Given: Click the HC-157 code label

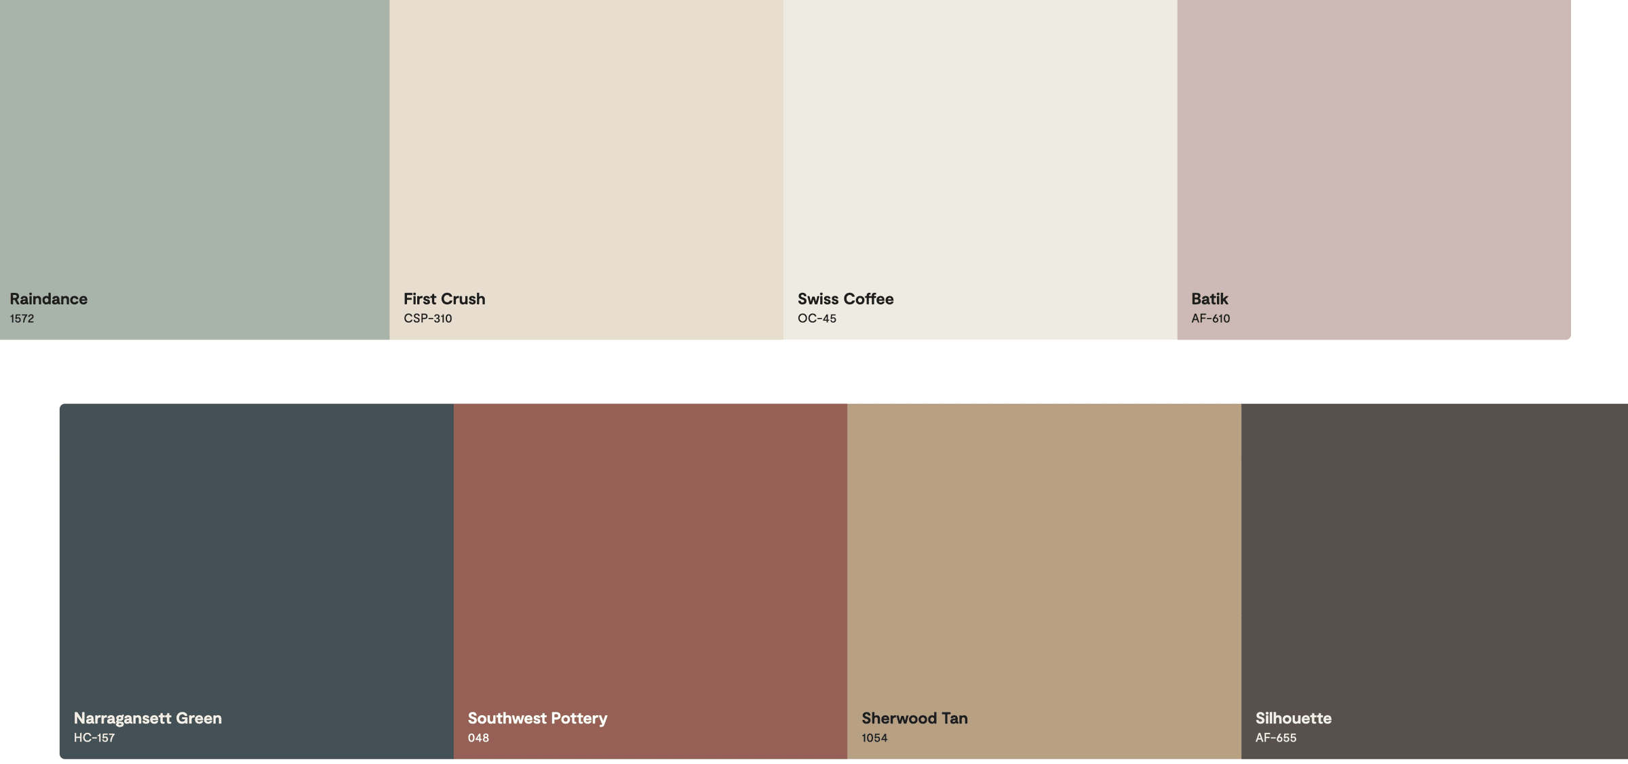Looking at the screenshot, I should point(94,738).
